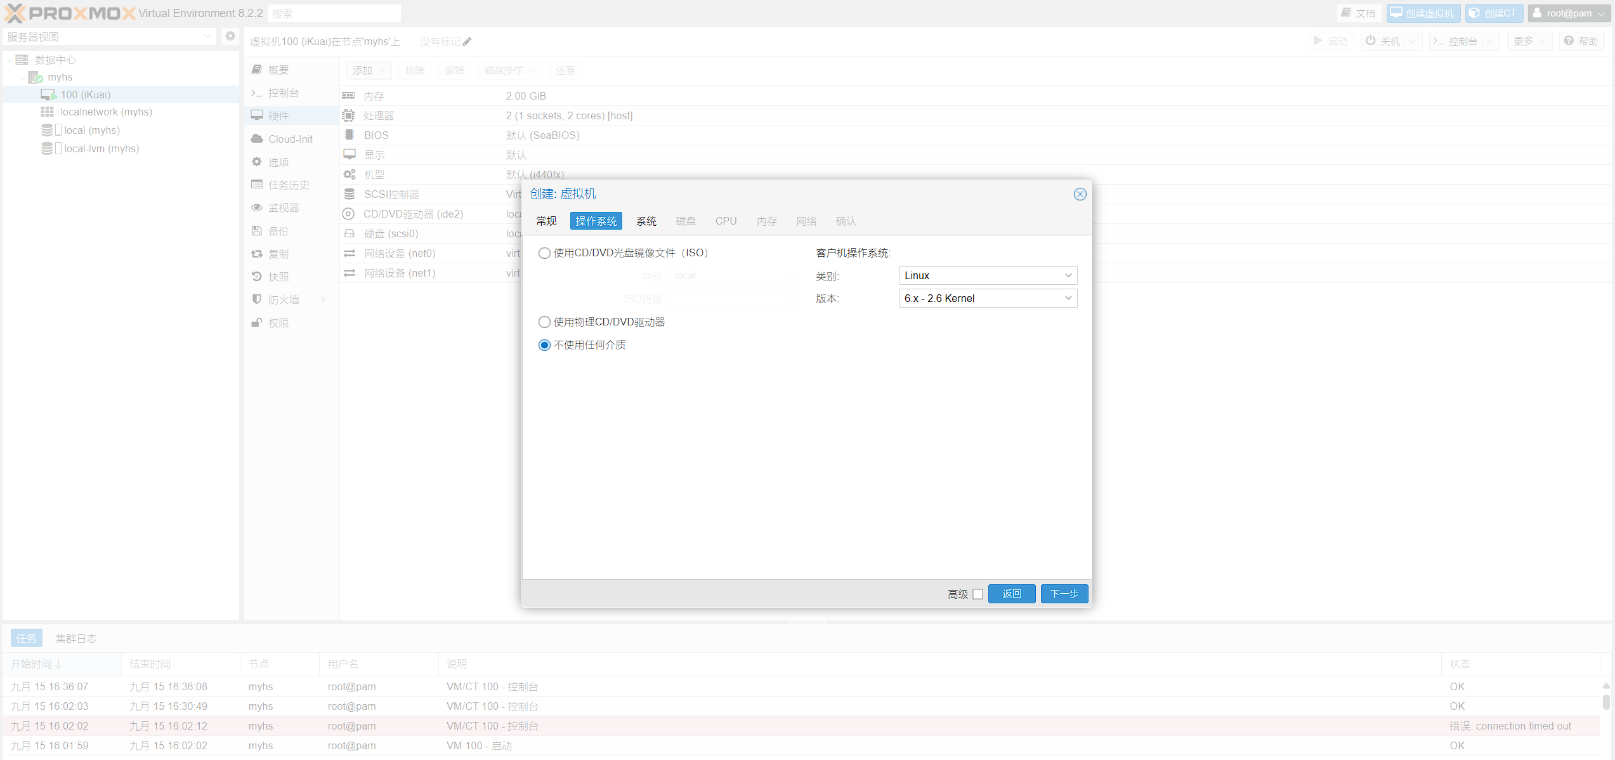The height and width of the screenshot is (760, 1615).
Task: Click 创建虚拟机 create VM button
Action: (1423, 13)
